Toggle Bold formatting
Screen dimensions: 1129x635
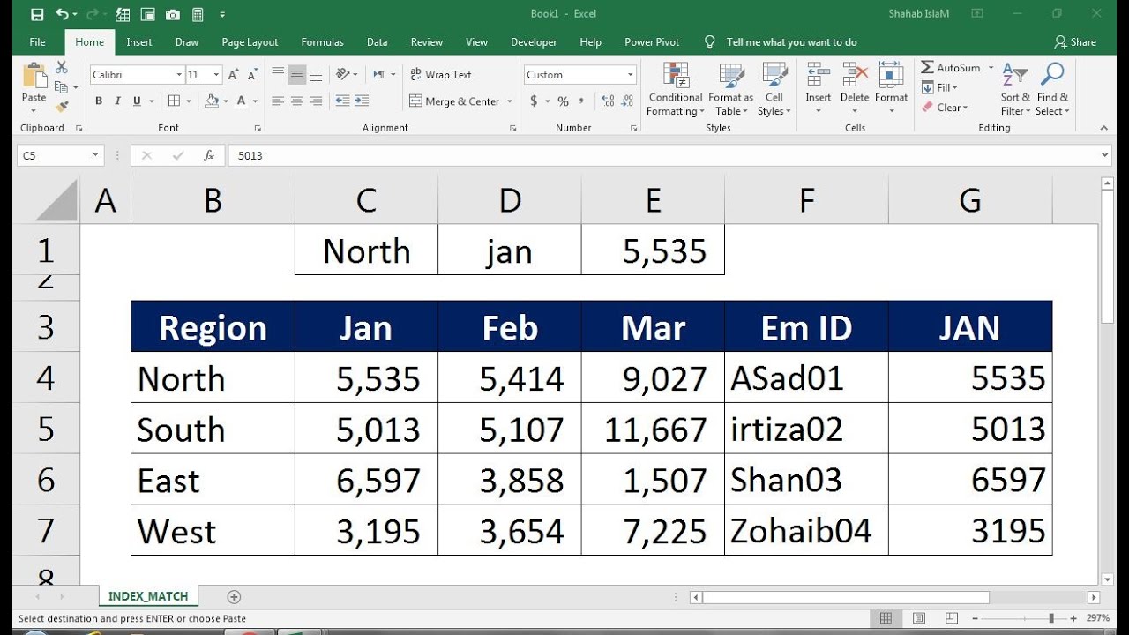click(x=99, y=101)
